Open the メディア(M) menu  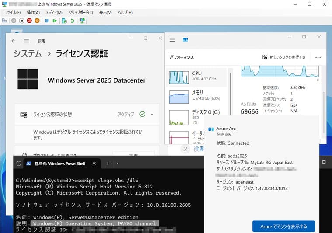pos(55,13)
